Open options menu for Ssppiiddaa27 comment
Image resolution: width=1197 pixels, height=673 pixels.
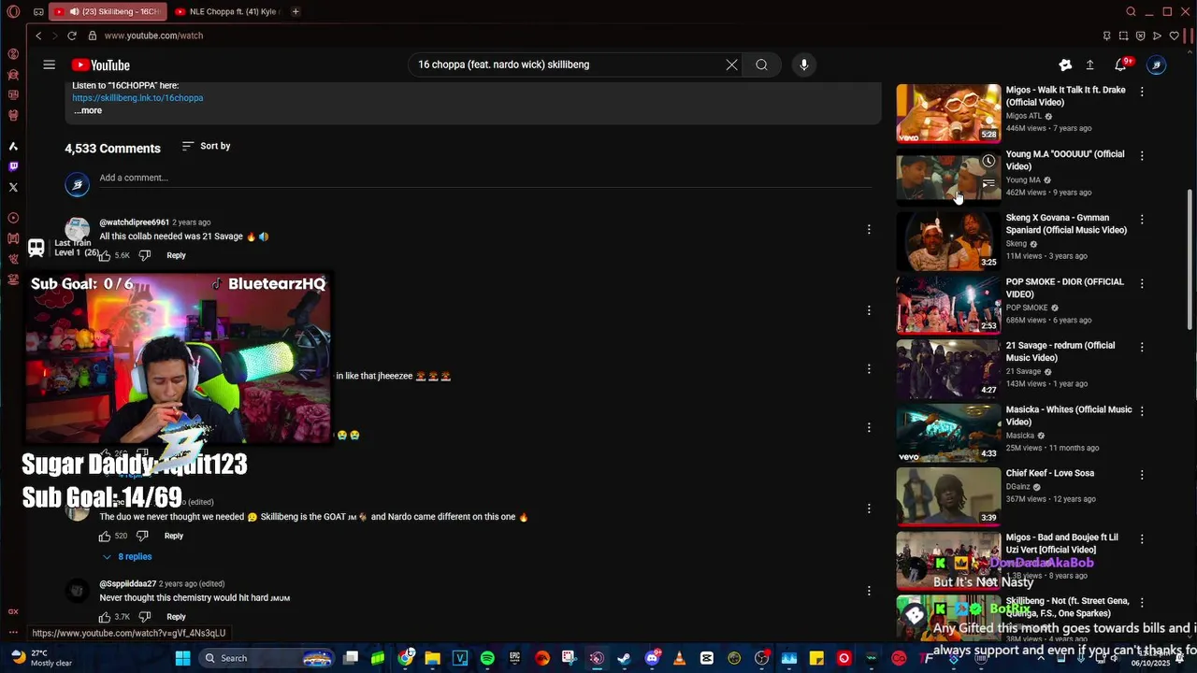click(868, 591)
